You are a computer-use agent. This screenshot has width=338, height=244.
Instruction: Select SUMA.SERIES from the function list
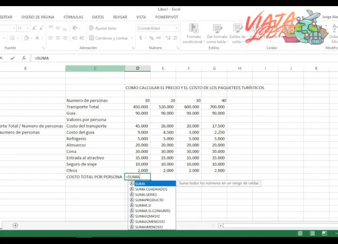[153, 194]
